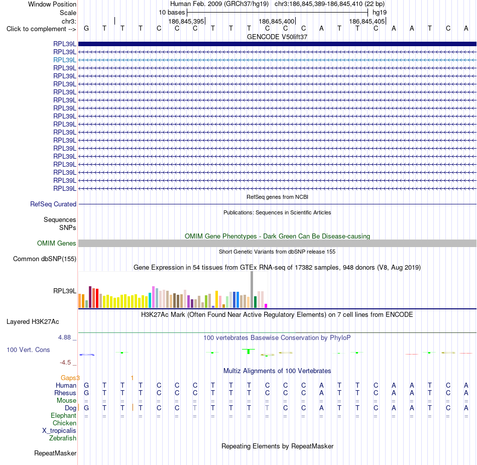Open OMIM Gene Phenotypes track title
Viewport: 477px width, 465px height.
pyautogui.click(x=277, y=236)
